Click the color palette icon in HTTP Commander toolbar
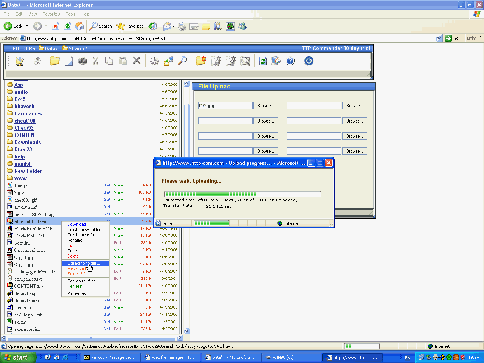The height and width of the screenshot is (363, 484). [276, 61]
